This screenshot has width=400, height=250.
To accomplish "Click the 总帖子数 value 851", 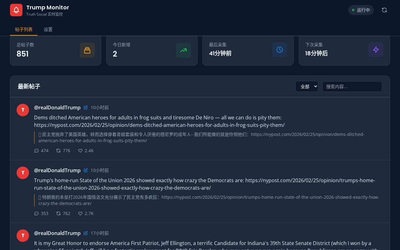I will (22, 54).
